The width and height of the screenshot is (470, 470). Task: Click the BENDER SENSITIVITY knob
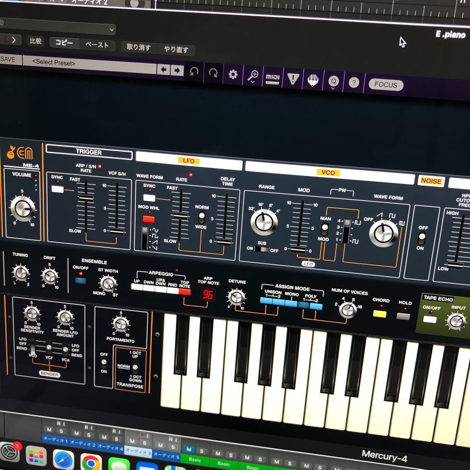[x=32, y=313]
